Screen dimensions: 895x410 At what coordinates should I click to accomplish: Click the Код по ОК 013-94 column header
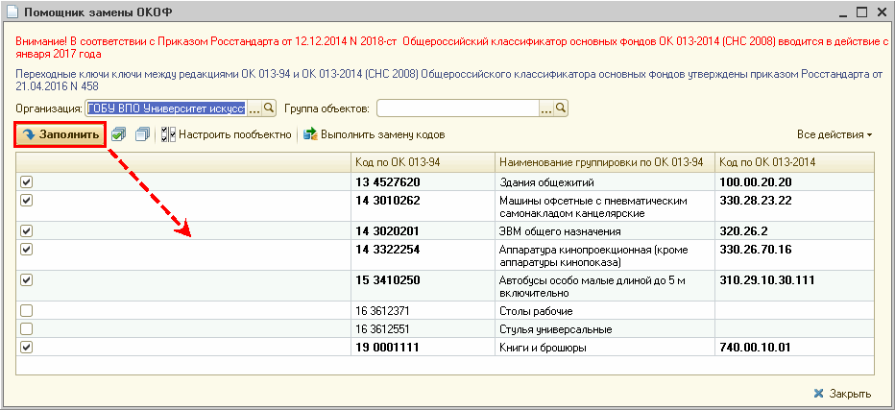point(423,162)
